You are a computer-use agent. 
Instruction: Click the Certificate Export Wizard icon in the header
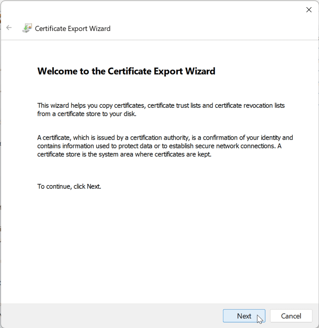pos(27,28)
